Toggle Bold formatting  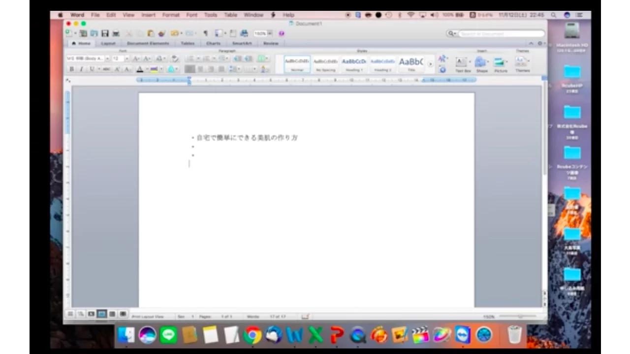72,69
